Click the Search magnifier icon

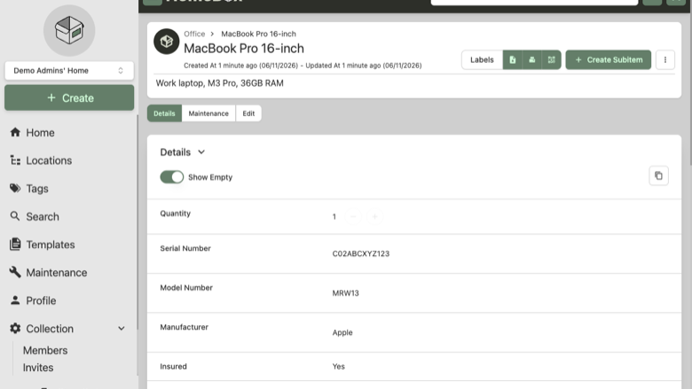pyautogui.click(x=15, y=216)
